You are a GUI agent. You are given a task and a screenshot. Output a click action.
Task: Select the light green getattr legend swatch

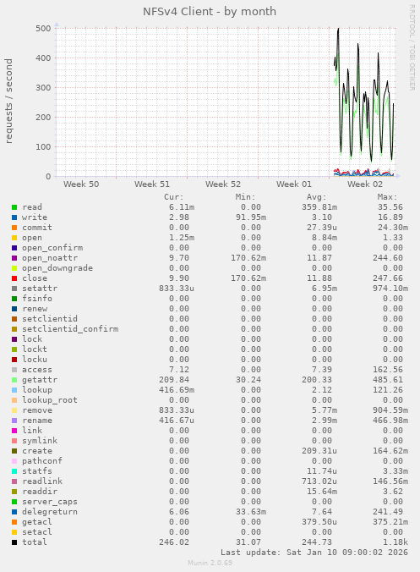(x=14, y=380)
